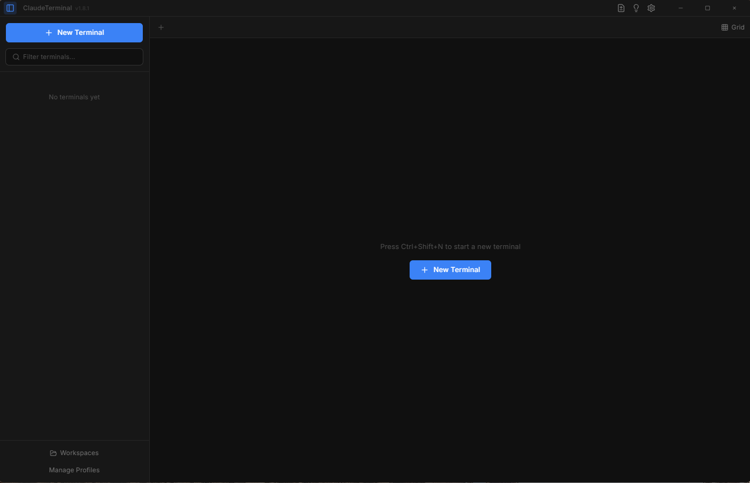Image resolution: width=750 pixels, height=483 pixels.
Task: Click the export session document icon
Action: 621,8
